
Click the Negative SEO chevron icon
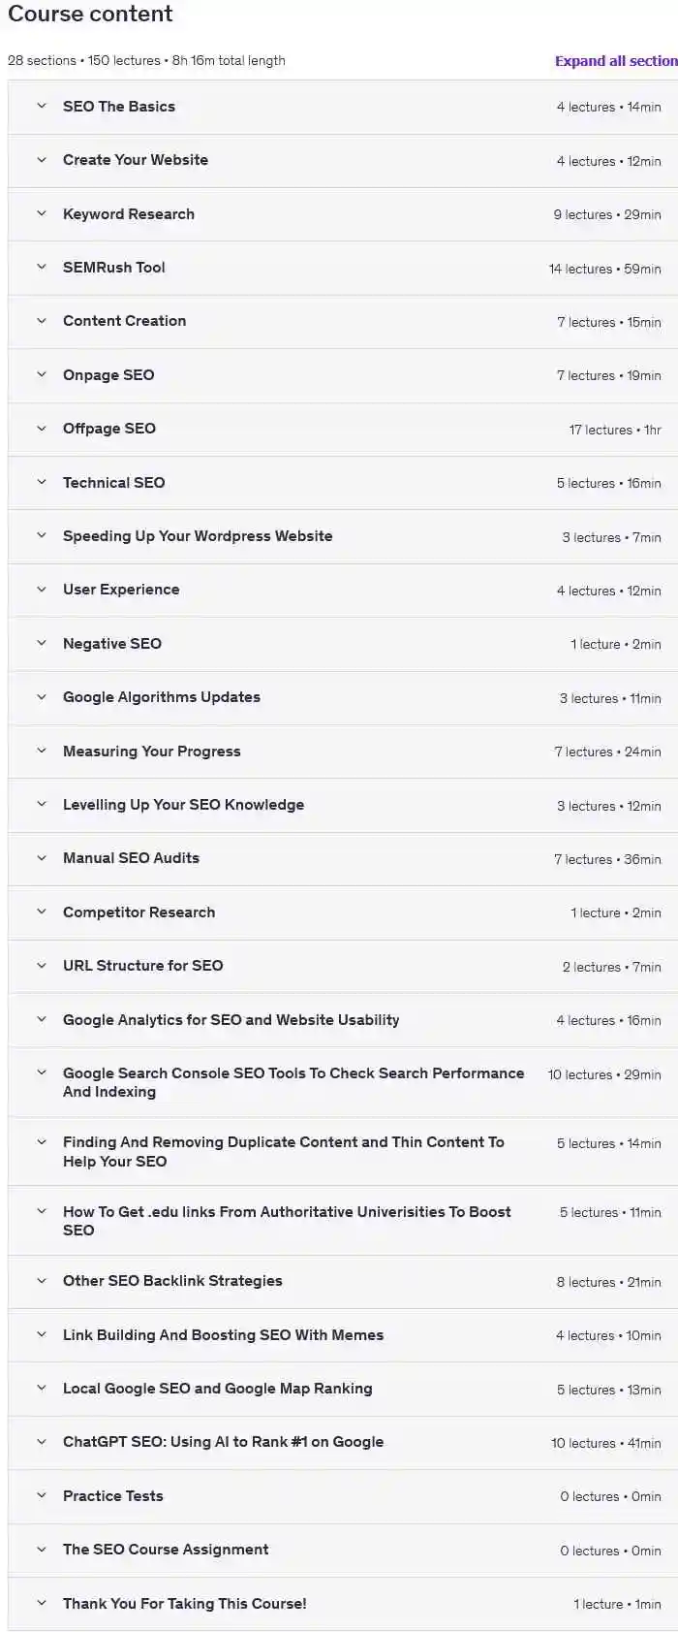pyautogui.click(x=42, y=644)
